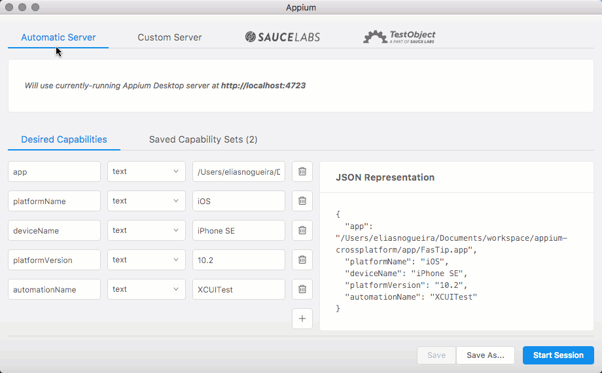
Task: Delete the platformName capability row
Action: 302,201
